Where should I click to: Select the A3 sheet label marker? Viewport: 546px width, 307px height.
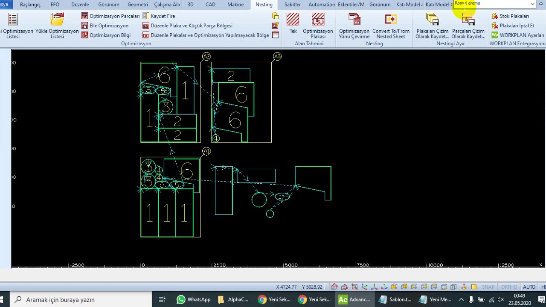point(277,56)
